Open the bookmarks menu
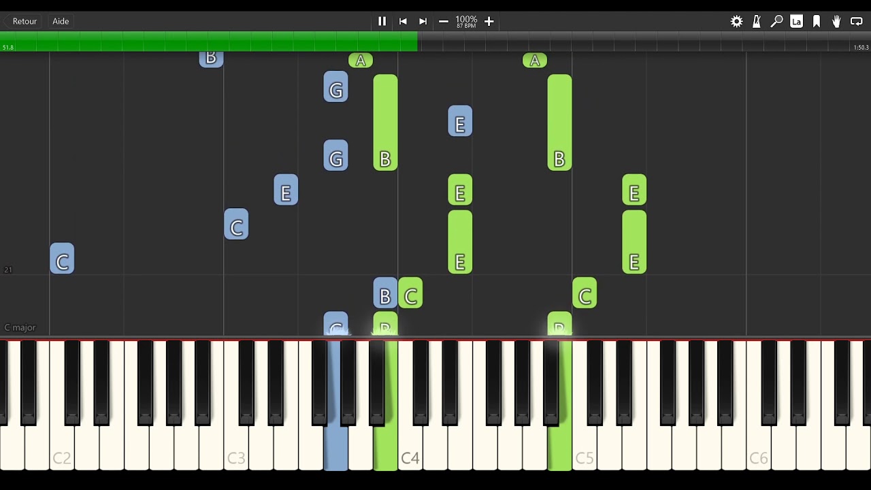The height and width of the screenshot is (490, 871). click(817, 21)
